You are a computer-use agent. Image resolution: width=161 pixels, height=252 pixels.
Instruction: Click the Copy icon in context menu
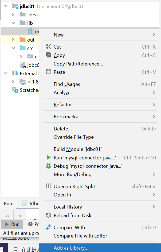tap(48, 55)
